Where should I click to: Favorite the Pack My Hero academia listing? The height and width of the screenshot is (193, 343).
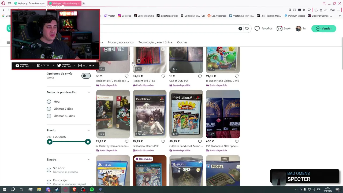[x=126, y=141]
